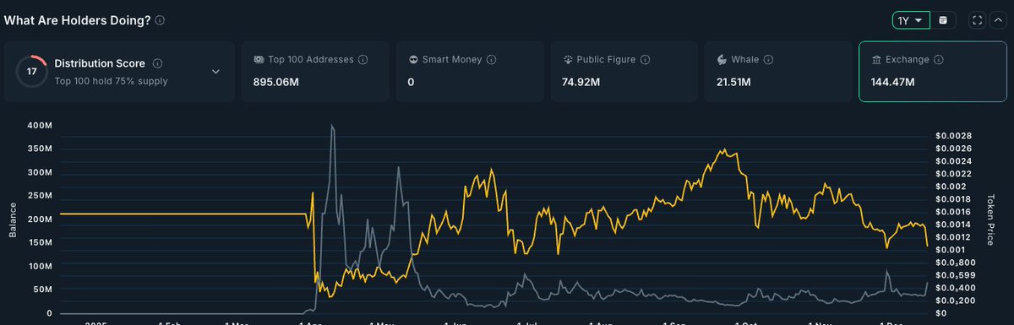Click the Top 100 Addresses card icon

tap(259, 60)
